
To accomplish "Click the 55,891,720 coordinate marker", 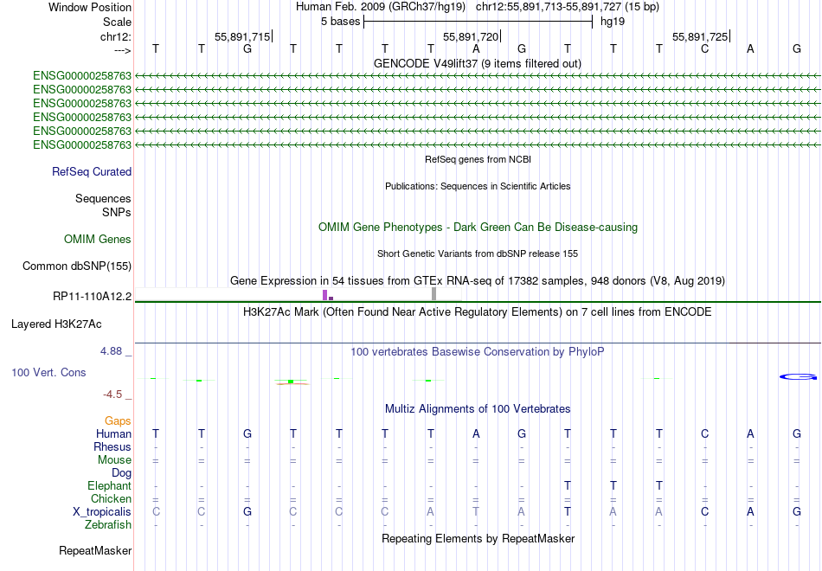I will pos(471,36).
